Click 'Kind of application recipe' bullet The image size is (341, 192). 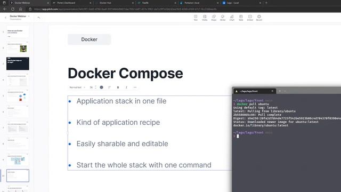(118, 122)
